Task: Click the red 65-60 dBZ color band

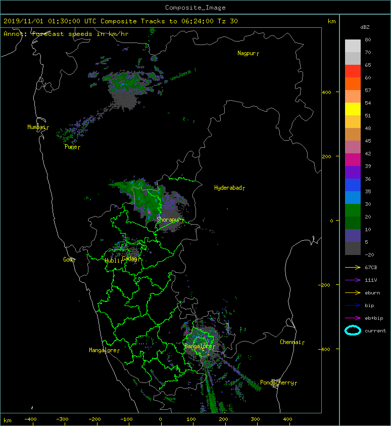Action: [x=353, y=71]
